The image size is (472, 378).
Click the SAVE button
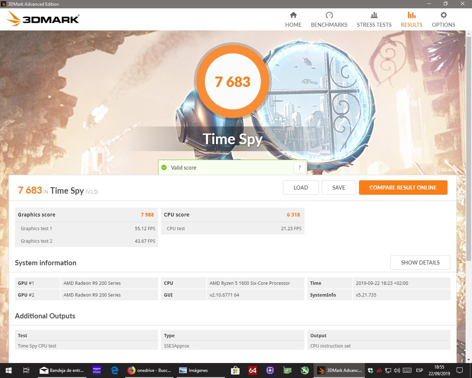point(338,188)
